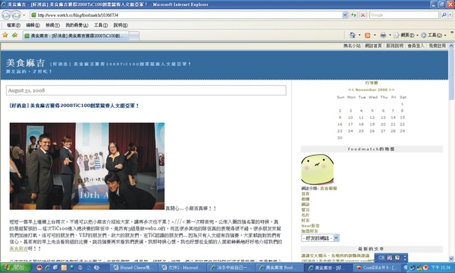This screenshot has height=273, width=455.
Task: Click 加為好友 link in sidebar
Action: [x=309, y=231]
